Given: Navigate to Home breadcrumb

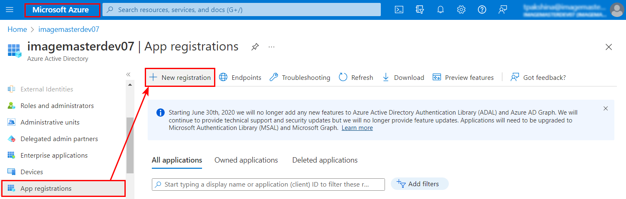Looking at the screenshot, I should pos(17,29).
